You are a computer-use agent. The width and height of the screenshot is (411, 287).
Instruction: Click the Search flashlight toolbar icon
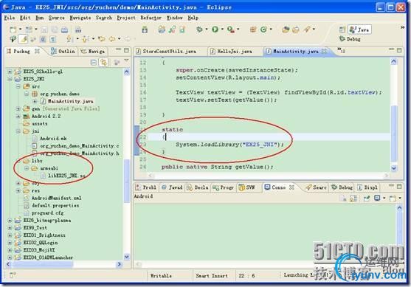(307, 30)
